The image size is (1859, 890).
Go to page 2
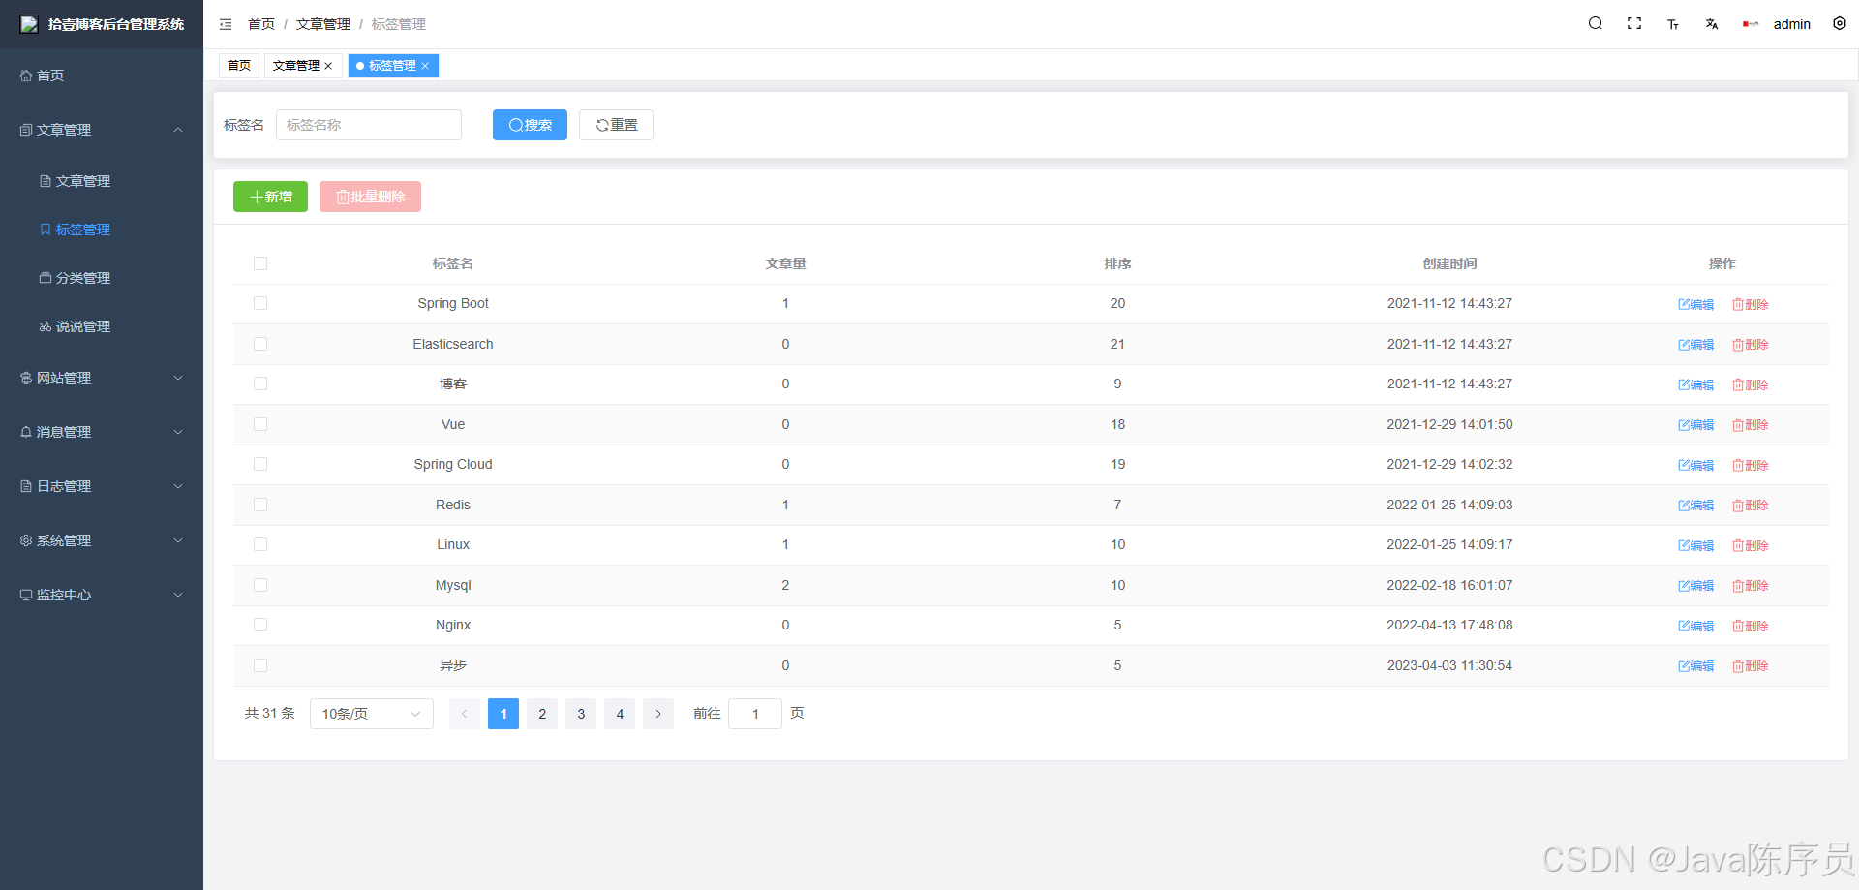pos(542,714)
